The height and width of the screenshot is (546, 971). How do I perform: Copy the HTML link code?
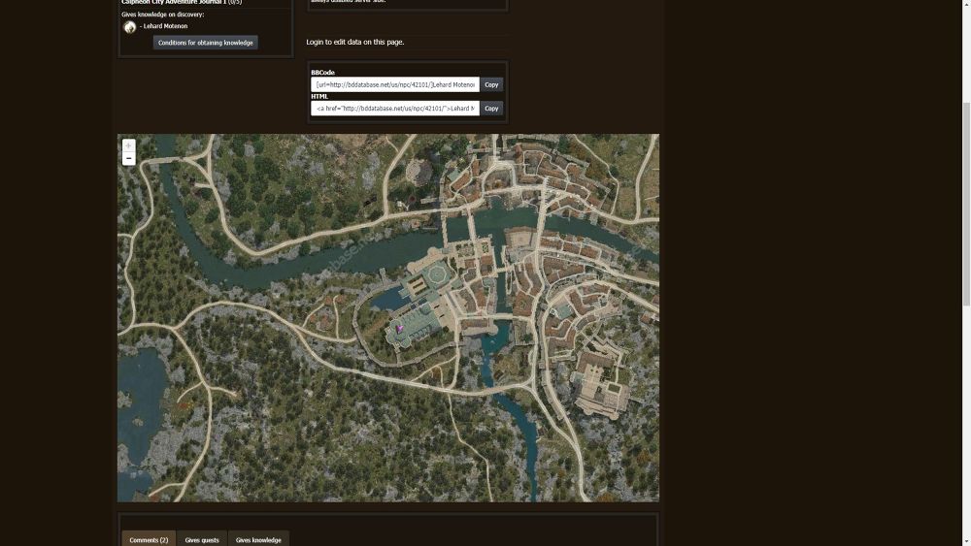pyautogui.click(x=491, y=109)
